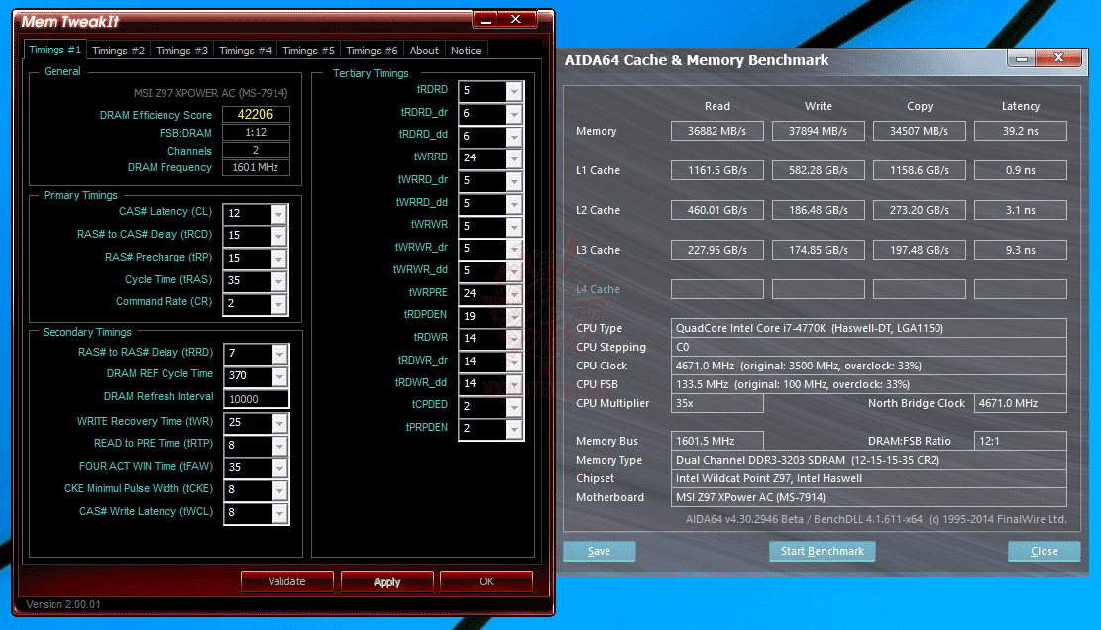Expand the tWRRD_dr dropdown
1101x630 pixels.
pyautogui.click(x=514, y=181)
